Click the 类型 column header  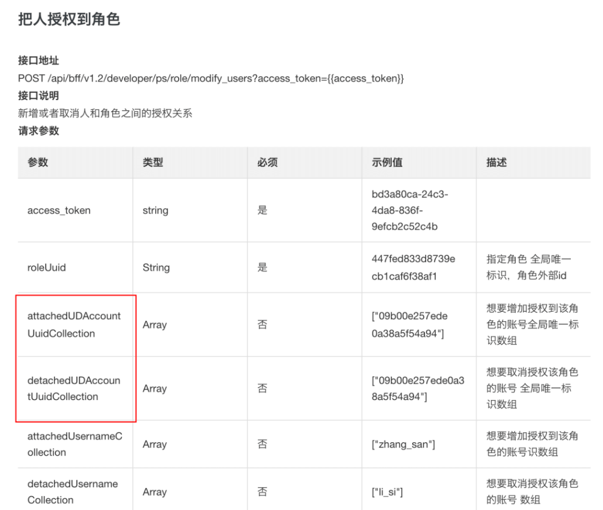[x=153, y=163]
